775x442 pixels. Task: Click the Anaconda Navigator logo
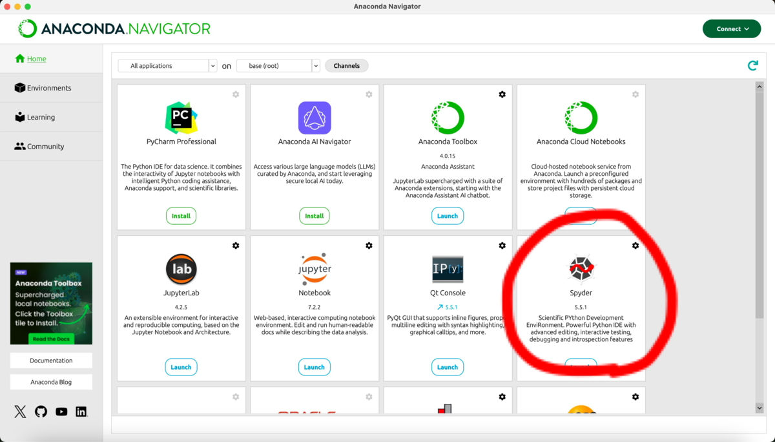tap(114, 28)
